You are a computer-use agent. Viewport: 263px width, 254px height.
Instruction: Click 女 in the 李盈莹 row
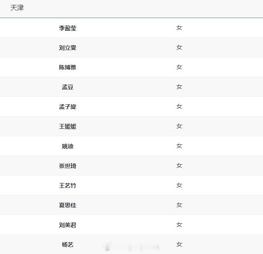179,27
